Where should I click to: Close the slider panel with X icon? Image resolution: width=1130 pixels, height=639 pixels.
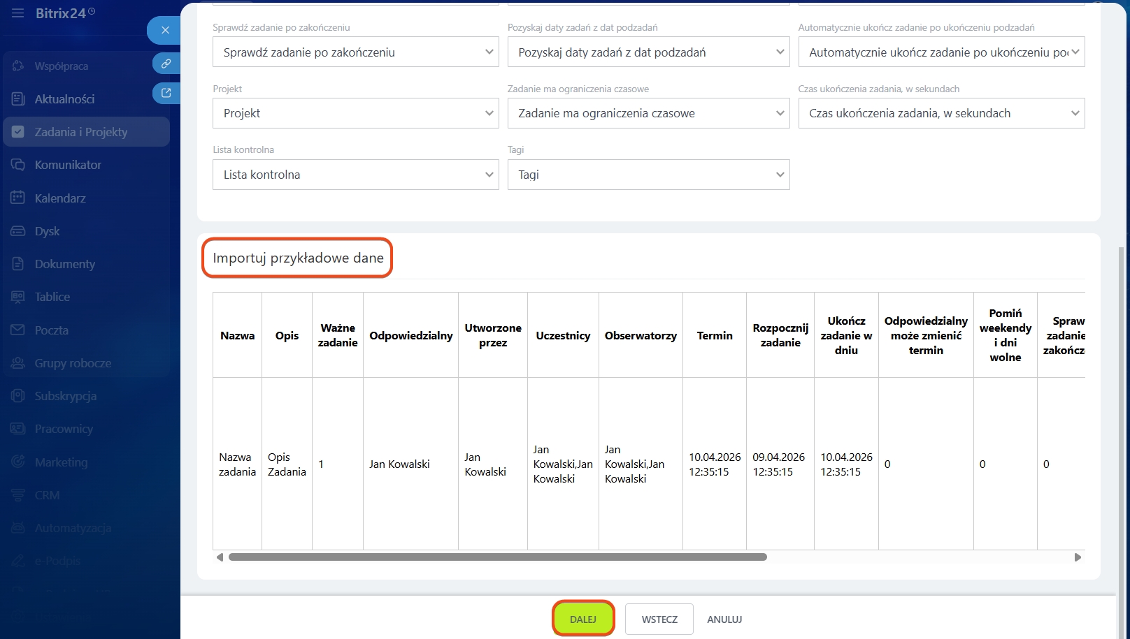pos(165,30)
